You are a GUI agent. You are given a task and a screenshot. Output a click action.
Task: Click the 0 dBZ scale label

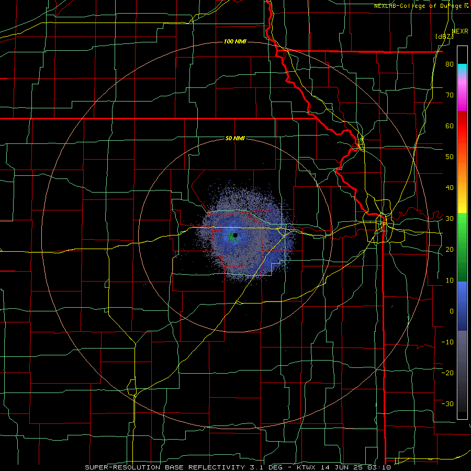452,311
